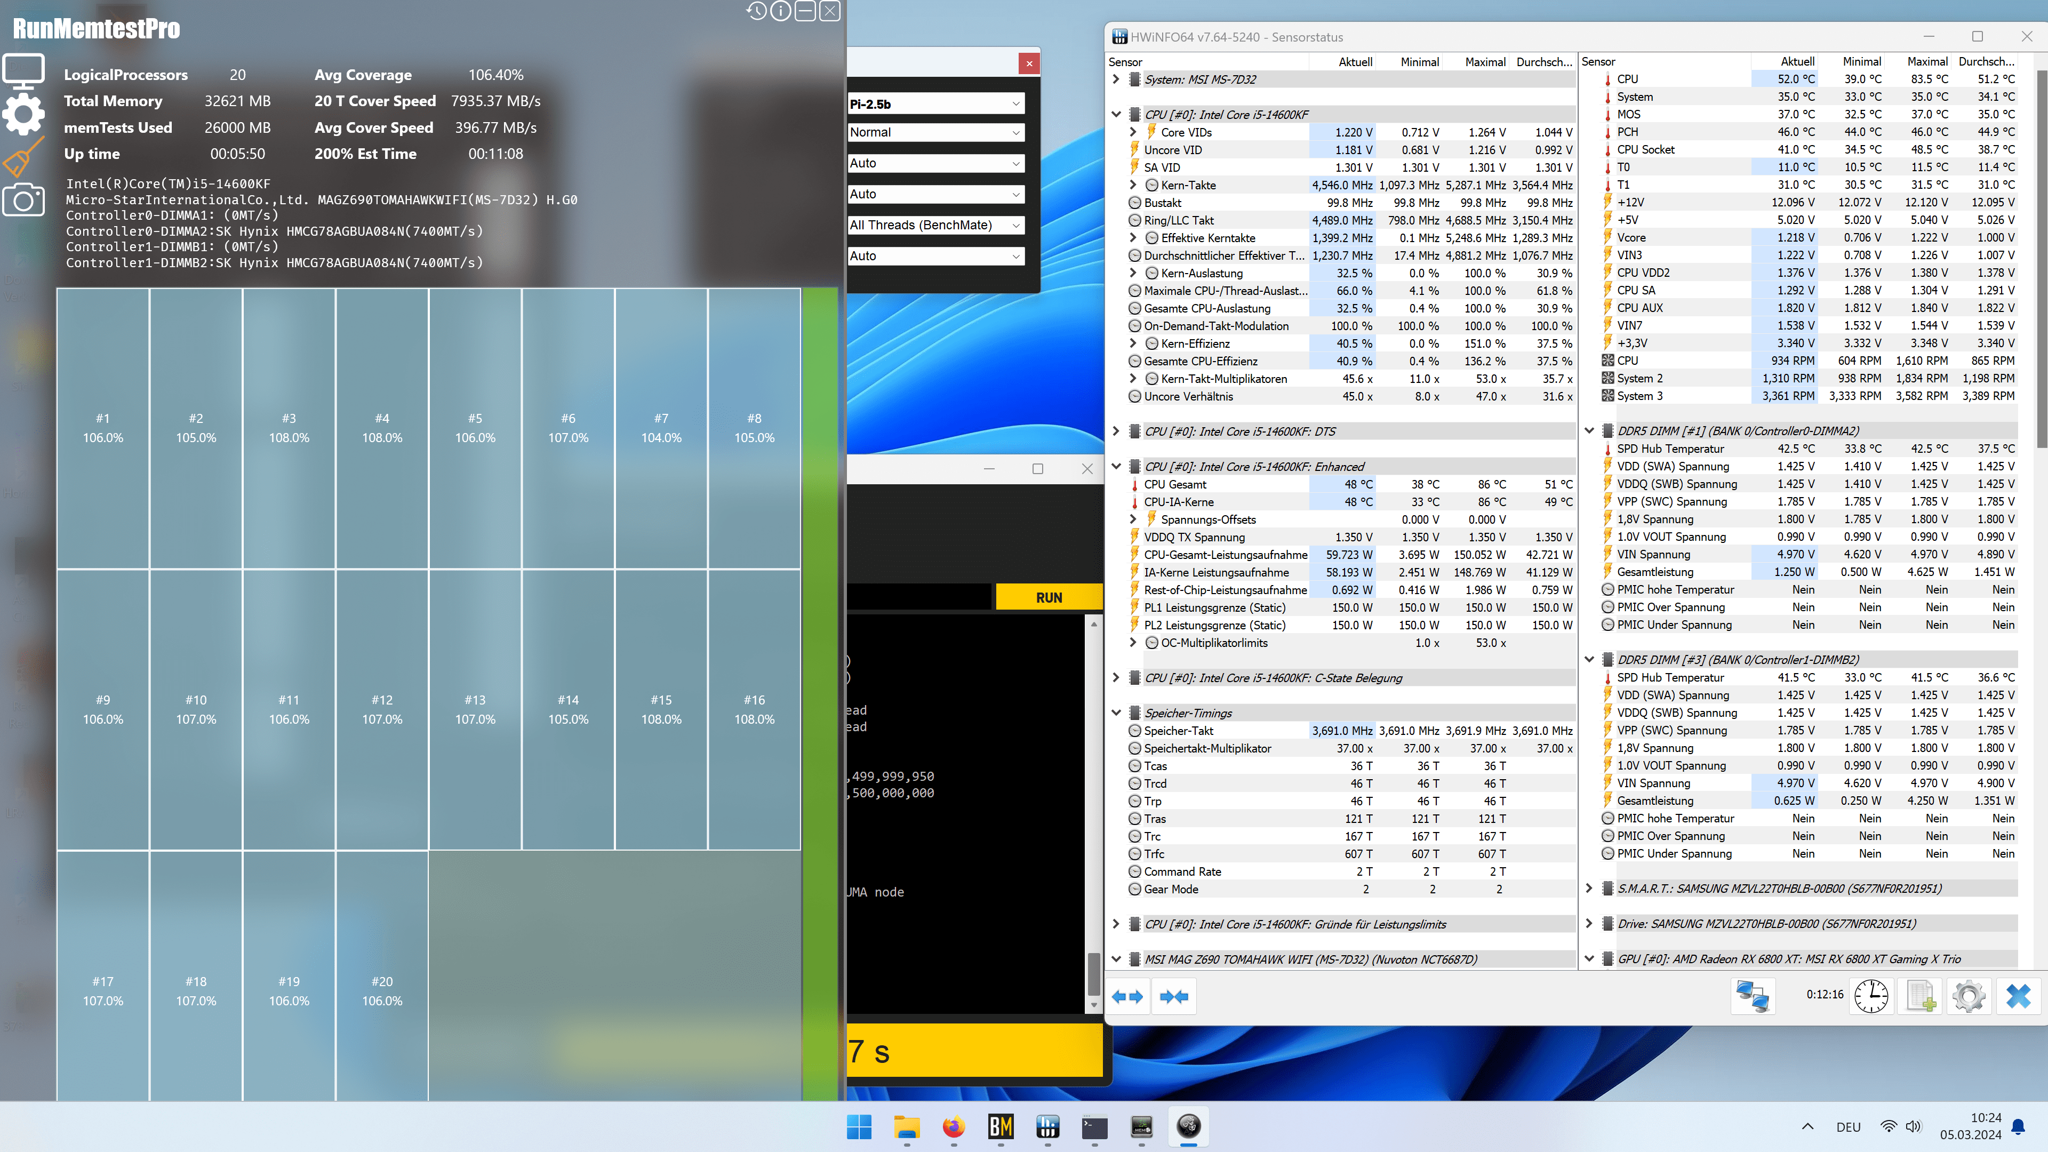Expand System: MSI MS-7D32 section
Screen dimensions: 2048x1152
tap(1116, 79)
